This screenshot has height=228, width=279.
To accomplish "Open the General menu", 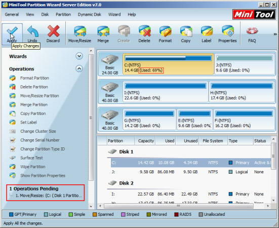I will [12, 14].
